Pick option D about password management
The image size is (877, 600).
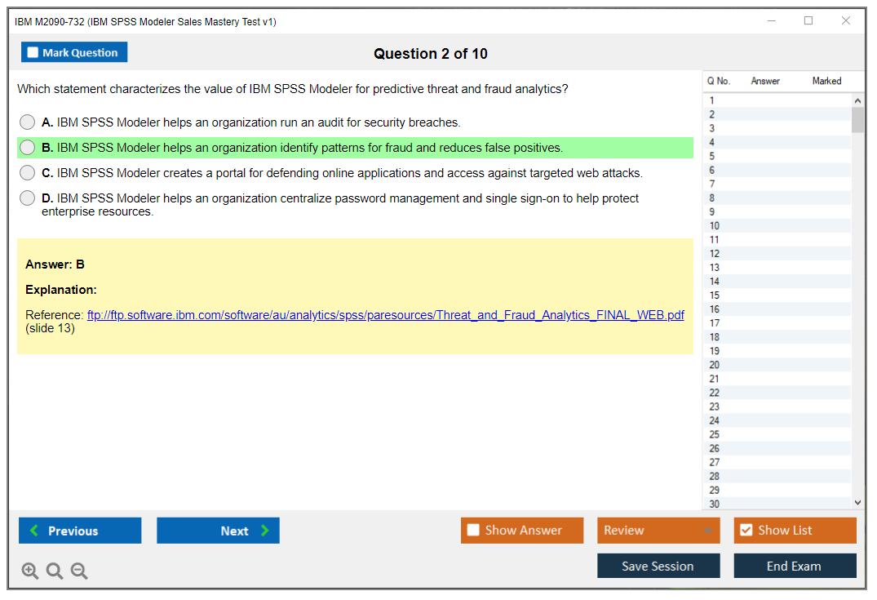pos(28,198)
